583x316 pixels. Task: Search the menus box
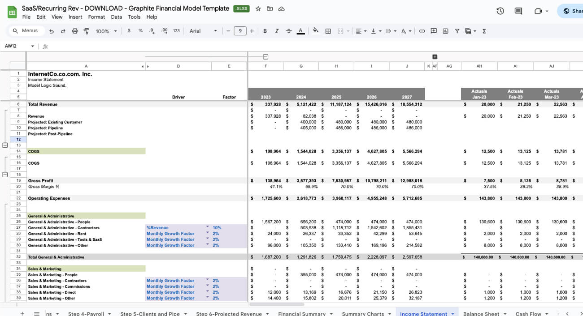click(x=26, y=30)
